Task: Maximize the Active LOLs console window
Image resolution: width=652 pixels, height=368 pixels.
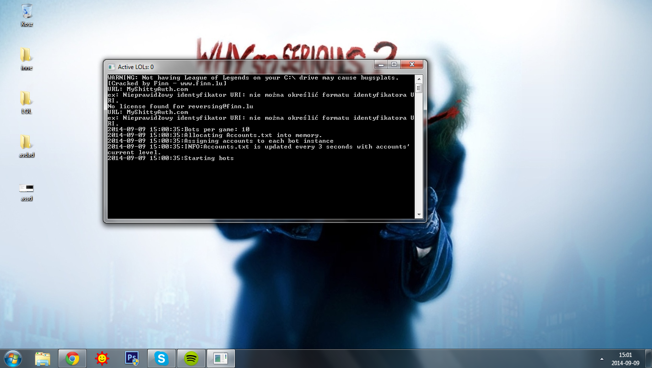Action: point(394,65)
